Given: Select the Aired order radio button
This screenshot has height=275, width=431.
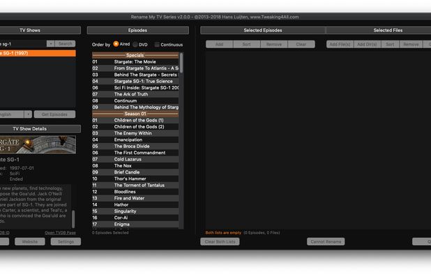Looking at the screenshot, I should [x=116, y=44].
